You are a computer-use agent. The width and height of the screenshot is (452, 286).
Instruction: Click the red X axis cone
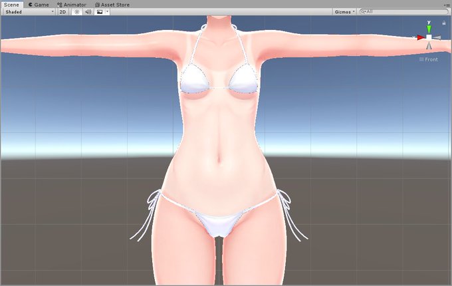(421, 37)
